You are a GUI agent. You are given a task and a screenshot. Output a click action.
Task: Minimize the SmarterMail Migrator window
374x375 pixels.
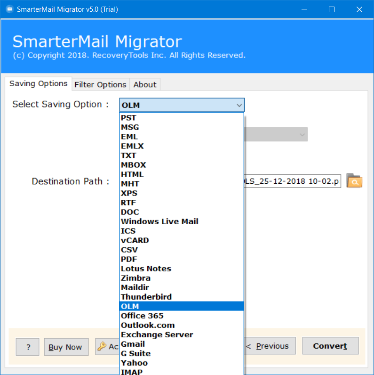[304, 9]
